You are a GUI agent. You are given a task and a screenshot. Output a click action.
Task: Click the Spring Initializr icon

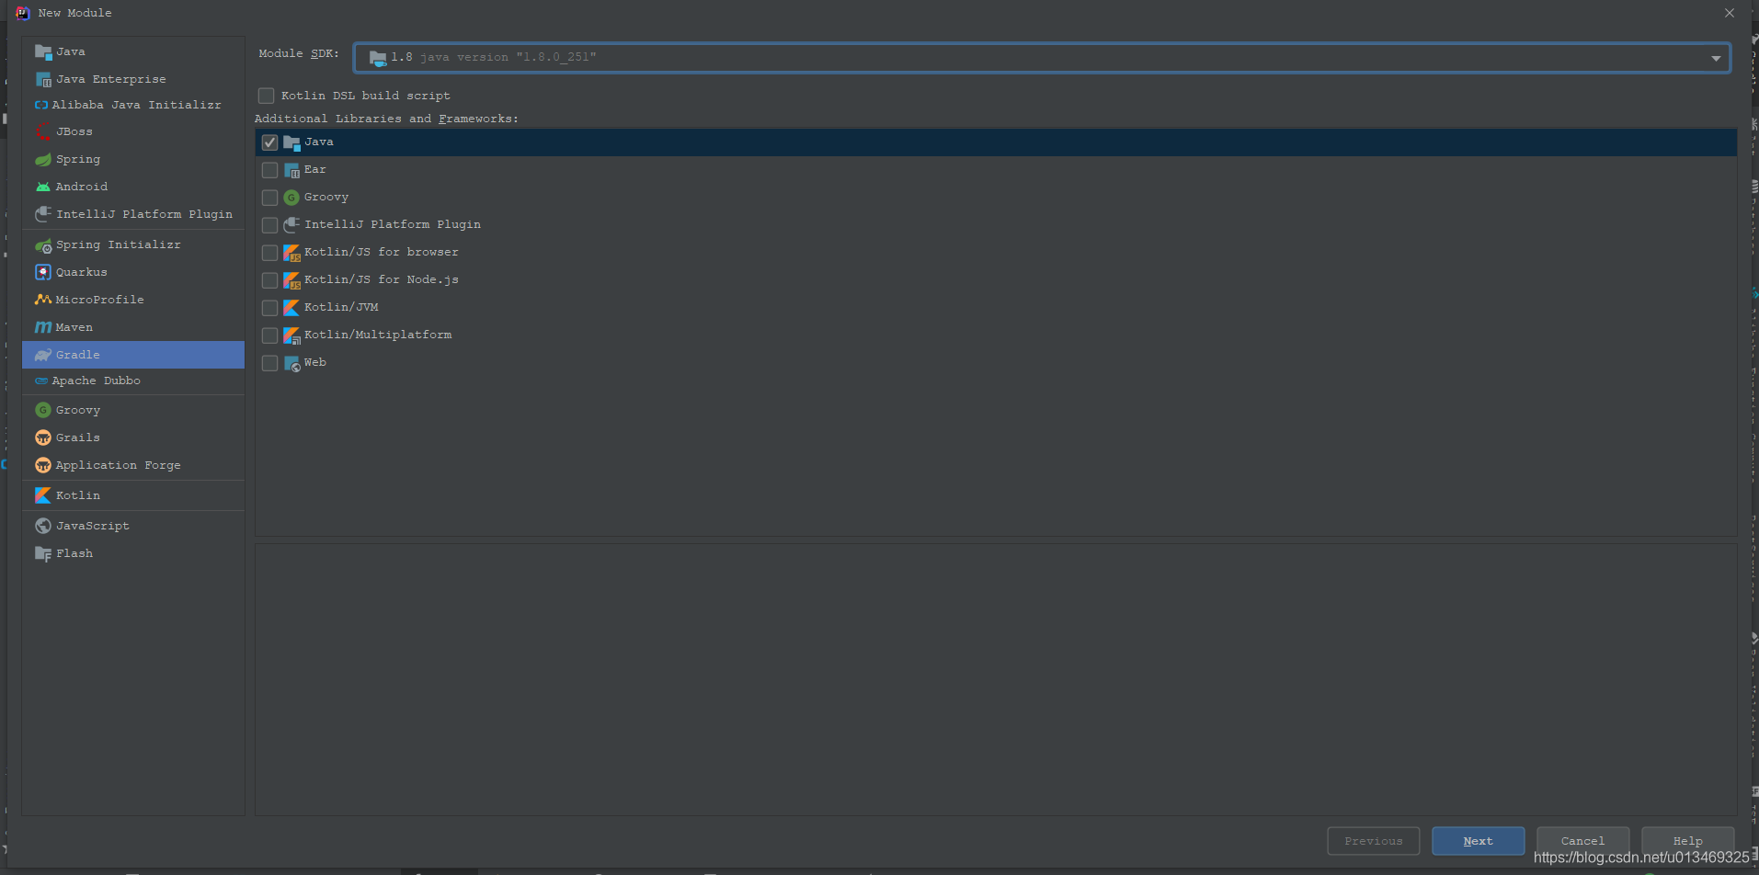tap(43, 245)
